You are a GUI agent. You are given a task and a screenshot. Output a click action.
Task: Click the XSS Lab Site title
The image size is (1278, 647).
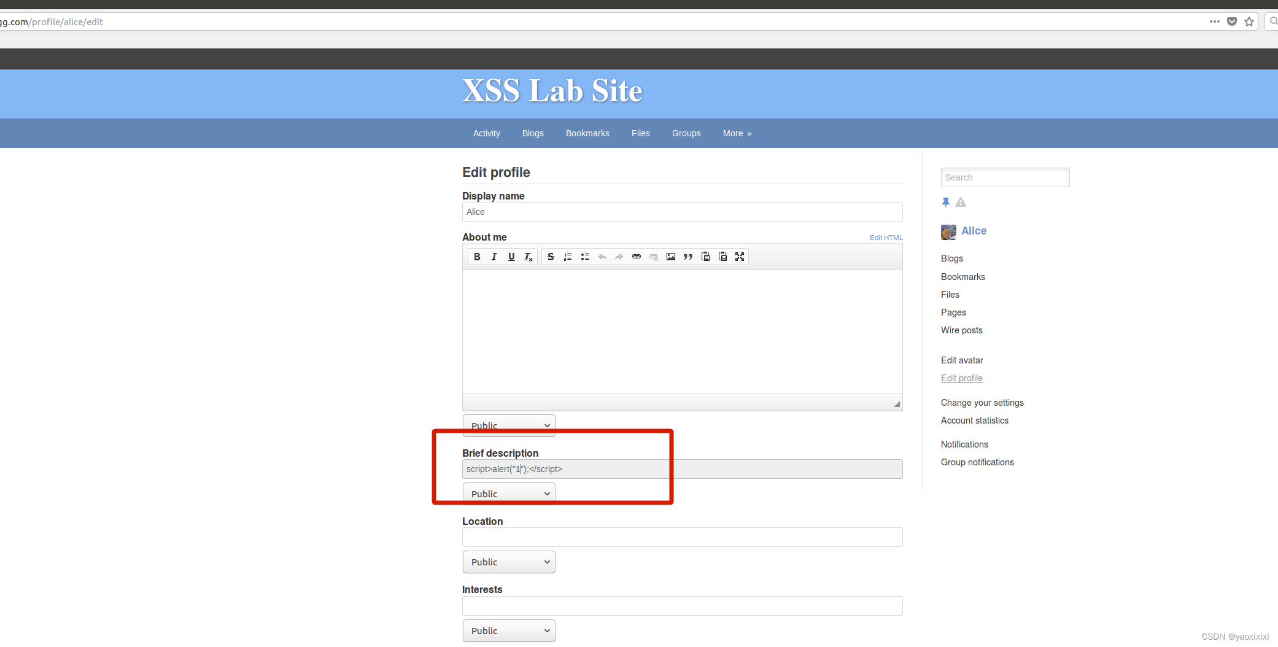click(x=552, y=91)
